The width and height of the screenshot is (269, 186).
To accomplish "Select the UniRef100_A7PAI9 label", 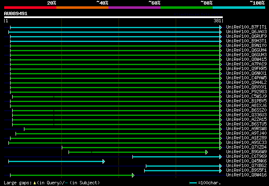I will (246, 64).
